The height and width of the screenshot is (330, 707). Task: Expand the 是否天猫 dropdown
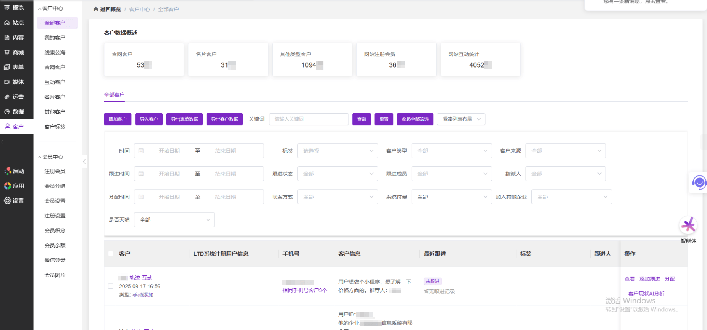174,220
